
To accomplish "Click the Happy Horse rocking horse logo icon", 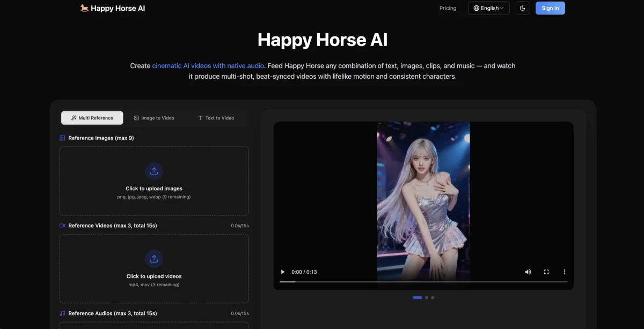I will pos(84,8).
